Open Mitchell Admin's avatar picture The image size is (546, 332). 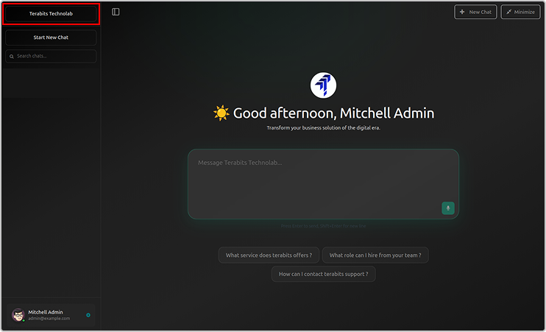(x=18, y=315)
